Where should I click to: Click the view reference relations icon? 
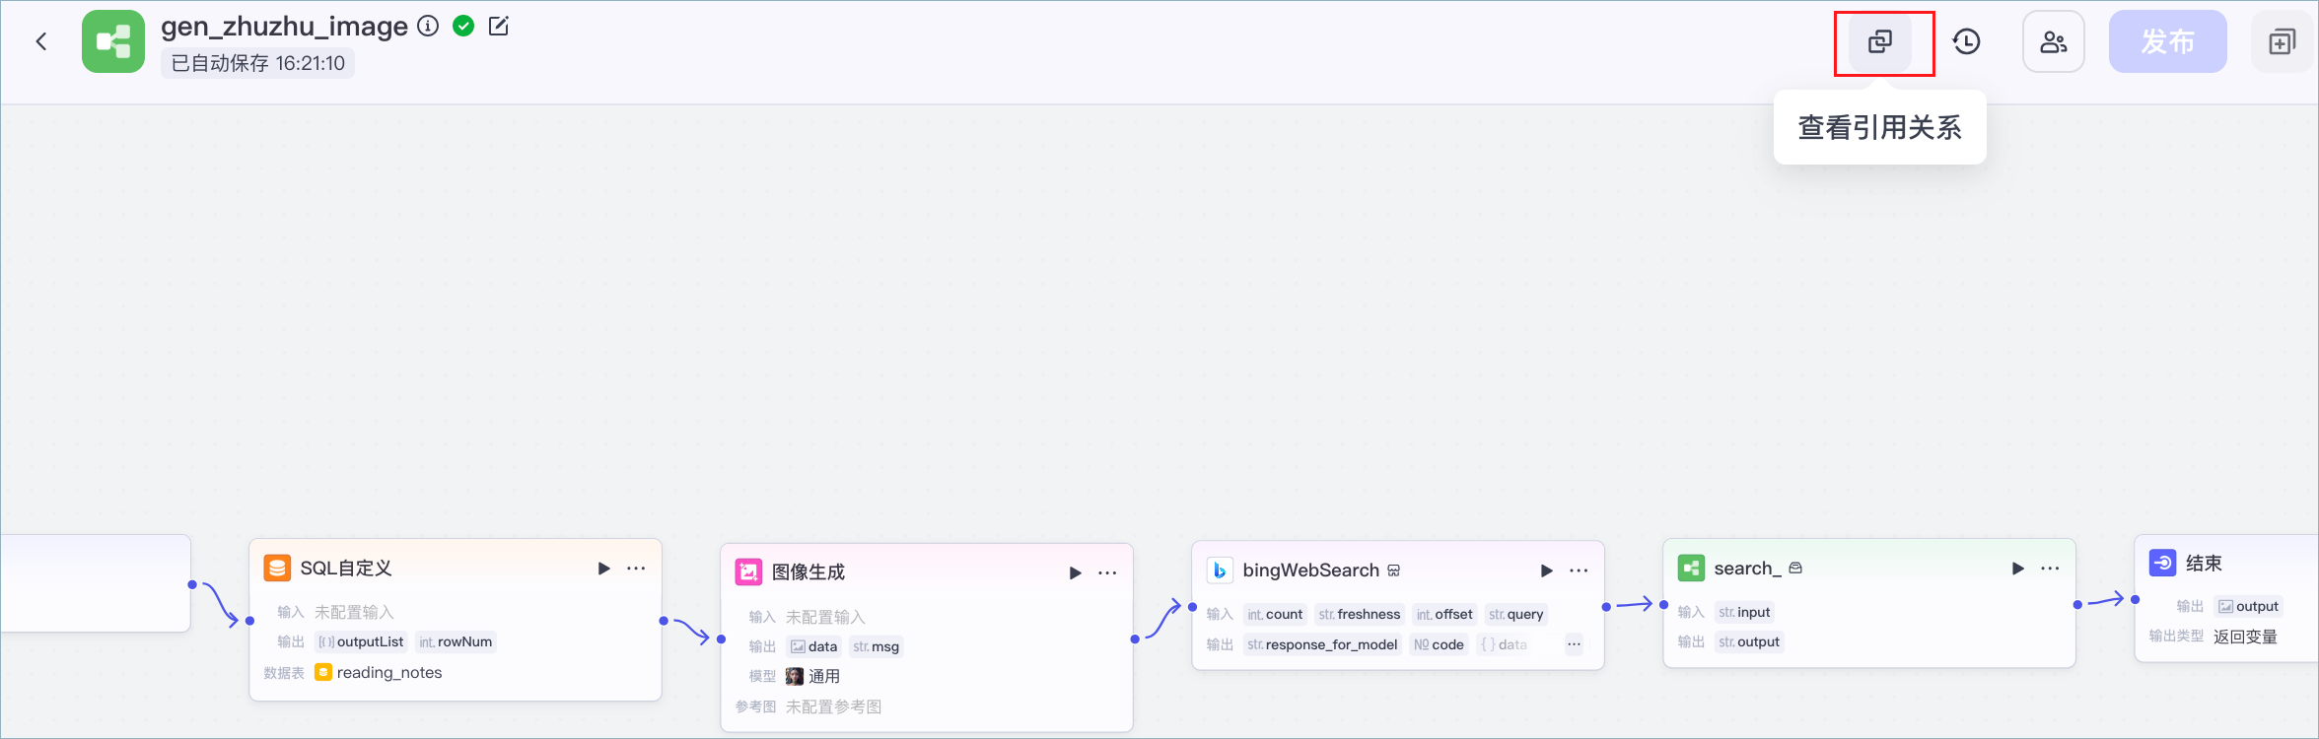click(1880, 41)
